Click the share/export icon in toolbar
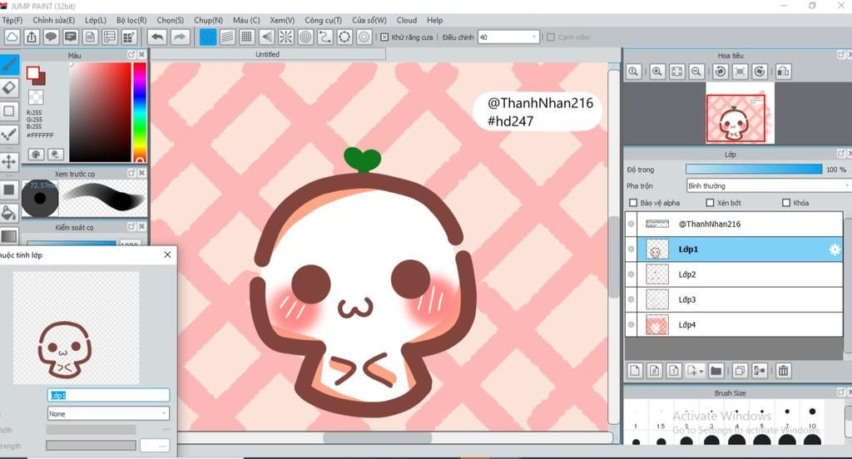Image resolution: width=852 pixels, height=459 pixels. pyautogui.click(x=32, y=37)
